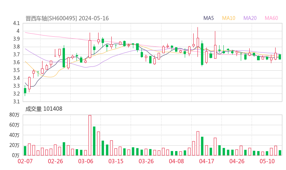Click the 20万 volume axis label
The width and height of the screenshot is (286, 170).
click(x=14, y=145)
